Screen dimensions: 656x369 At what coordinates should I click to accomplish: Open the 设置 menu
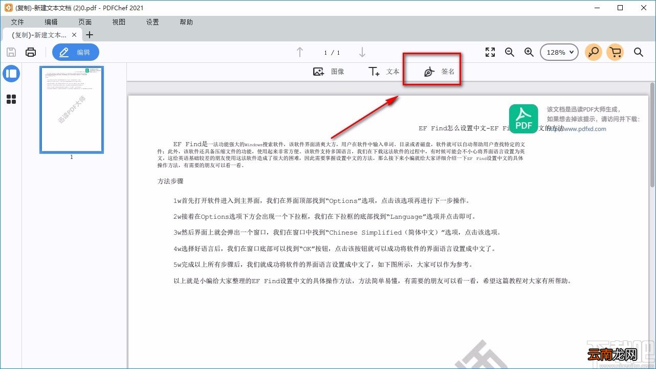pos(152,22)
